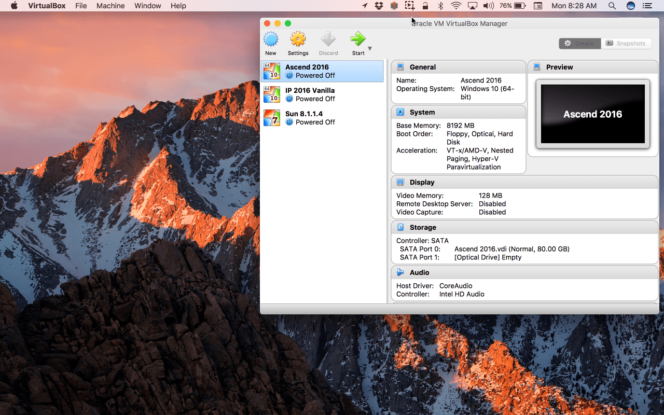The width and height of the screenshot is (664, 415).
Task: Open the Window menu
Action: [x=147, y=6]
